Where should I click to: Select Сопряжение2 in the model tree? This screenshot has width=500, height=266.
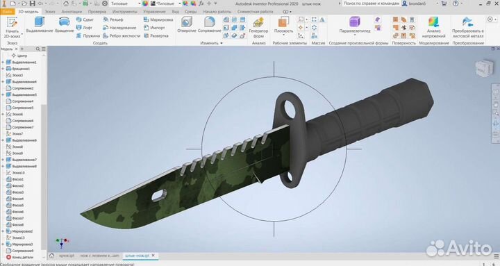pos(19,88)
